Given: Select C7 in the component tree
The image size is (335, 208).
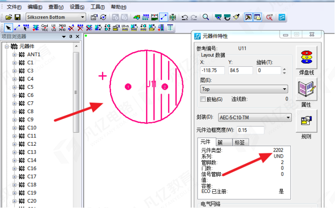Looking at the screenshot, I should 30,104.
